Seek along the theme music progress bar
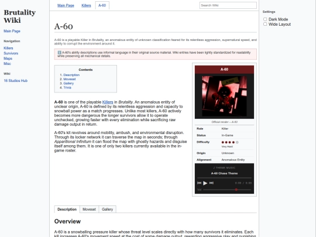 tap(224, 178)
